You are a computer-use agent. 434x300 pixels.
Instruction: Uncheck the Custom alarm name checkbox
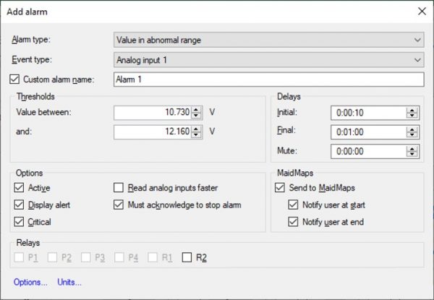click(x=16, y=80)
